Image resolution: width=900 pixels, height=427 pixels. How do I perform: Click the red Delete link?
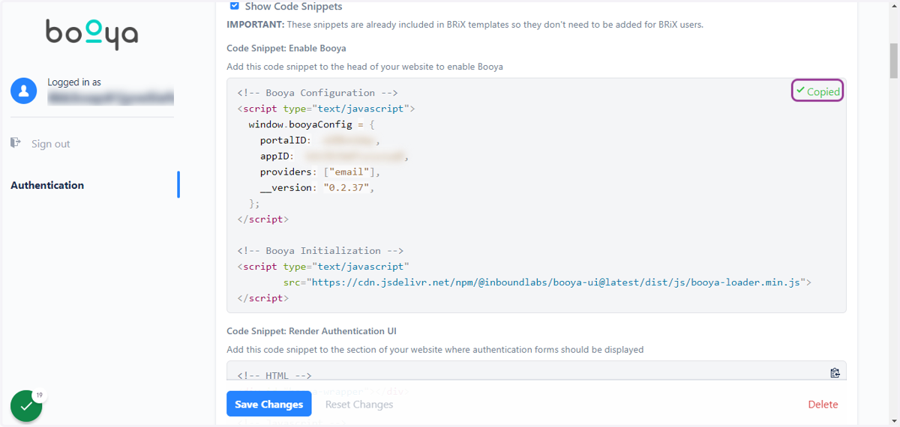coord(823,404)
